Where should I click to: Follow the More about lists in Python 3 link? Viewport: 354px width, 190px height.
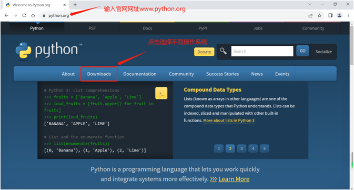(x=229, y=121)
